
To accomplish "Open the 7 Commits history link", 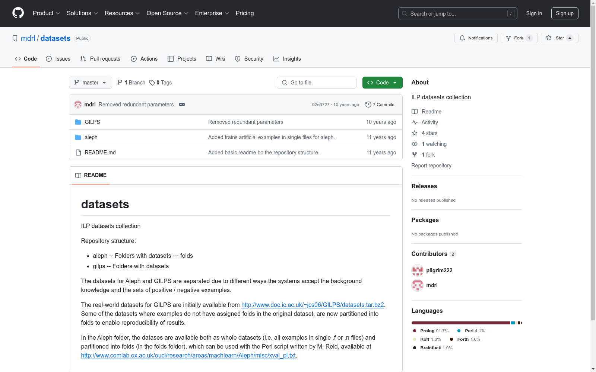I will tap(380, 105).
